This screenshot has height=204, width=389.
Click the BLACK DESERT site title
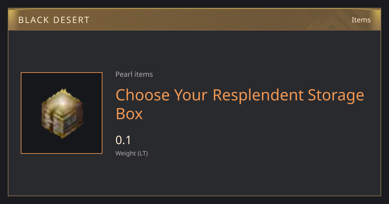[x=54, y=20]
